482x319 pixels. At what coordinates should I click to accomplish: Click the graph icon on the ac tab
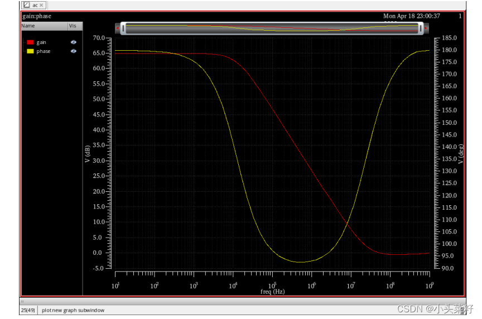pyautogui.click(x=27, y=5)
